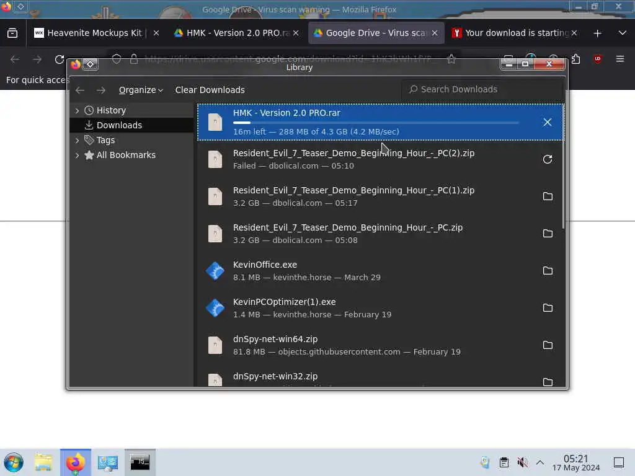This screenshot has width=635, height=476.
Task: Select the dnSpy-net-win64.zip download entry
Action: [381, 345]
